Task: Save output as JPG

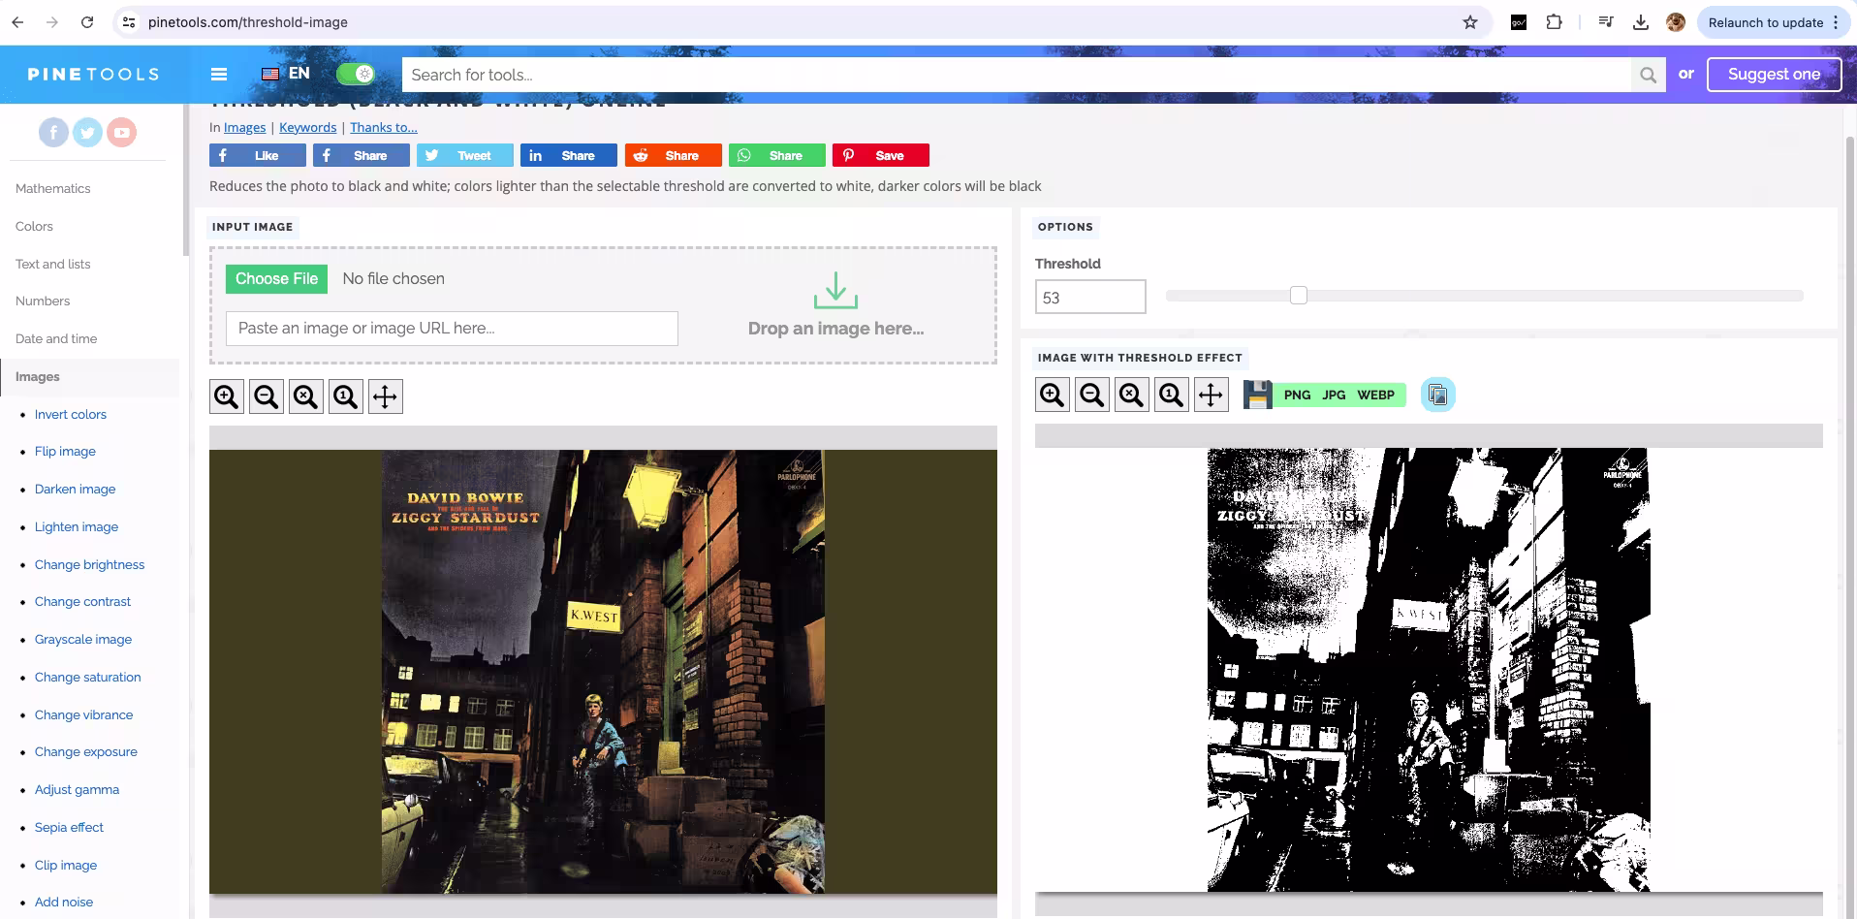Action: click(1334, 395)
